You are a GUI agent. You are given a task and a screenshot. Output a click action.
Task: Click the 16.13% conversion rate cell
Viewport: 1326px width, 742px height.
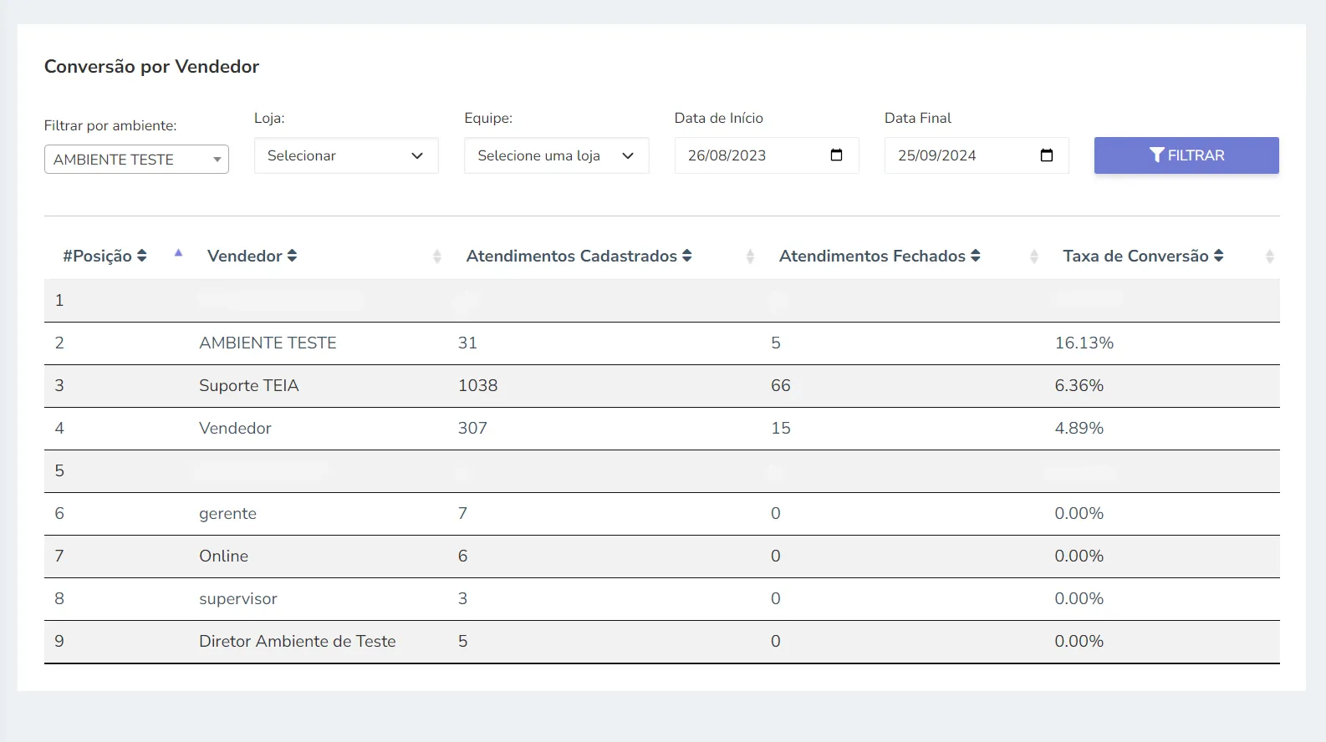[x=1084, y=343]
